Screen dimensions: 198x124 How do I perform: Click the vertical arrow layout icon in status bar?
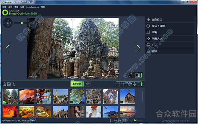111,120
